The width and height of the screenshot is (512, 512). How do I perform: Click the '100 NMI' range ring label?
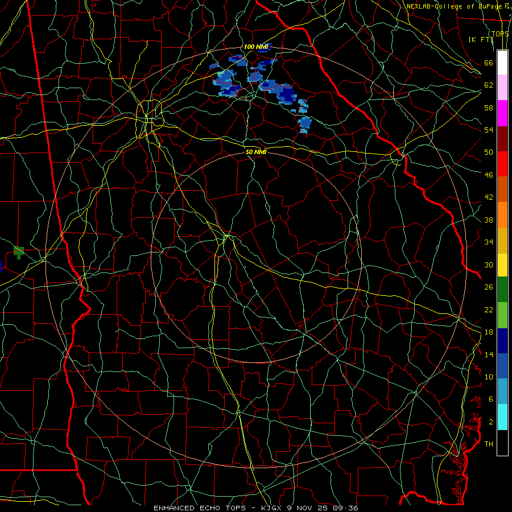[x=255, y=47]
